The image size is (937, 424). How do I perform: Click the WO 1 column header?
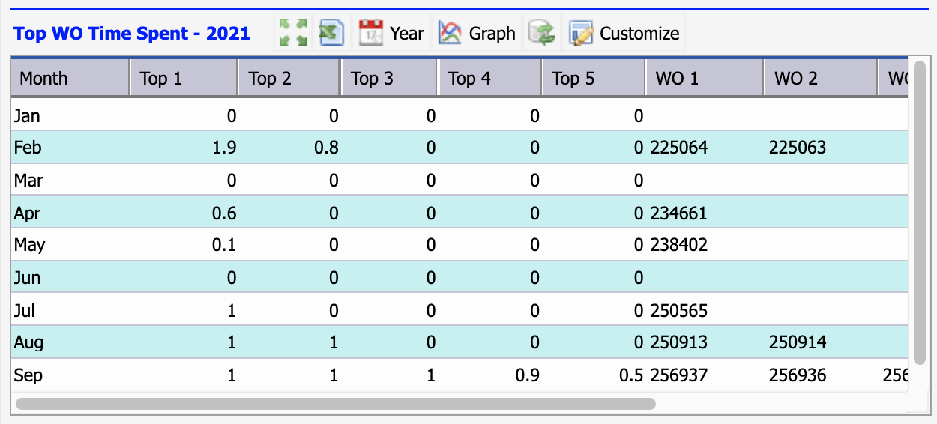click(705, 78)
